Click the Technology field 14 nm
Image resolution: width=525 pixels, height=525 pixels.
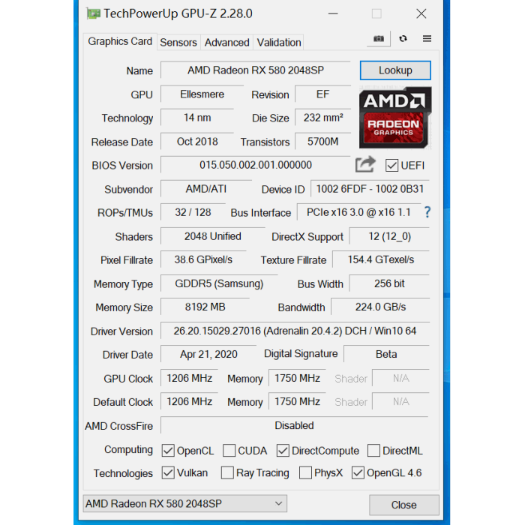click(197, 118)
